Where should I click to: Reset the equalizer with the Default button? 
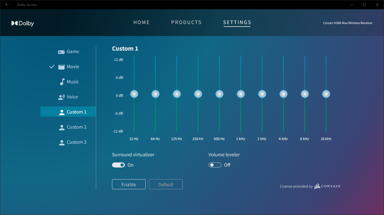(x=166, y=184)
